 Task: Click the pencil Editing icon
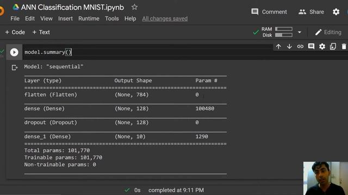(318, 32)
